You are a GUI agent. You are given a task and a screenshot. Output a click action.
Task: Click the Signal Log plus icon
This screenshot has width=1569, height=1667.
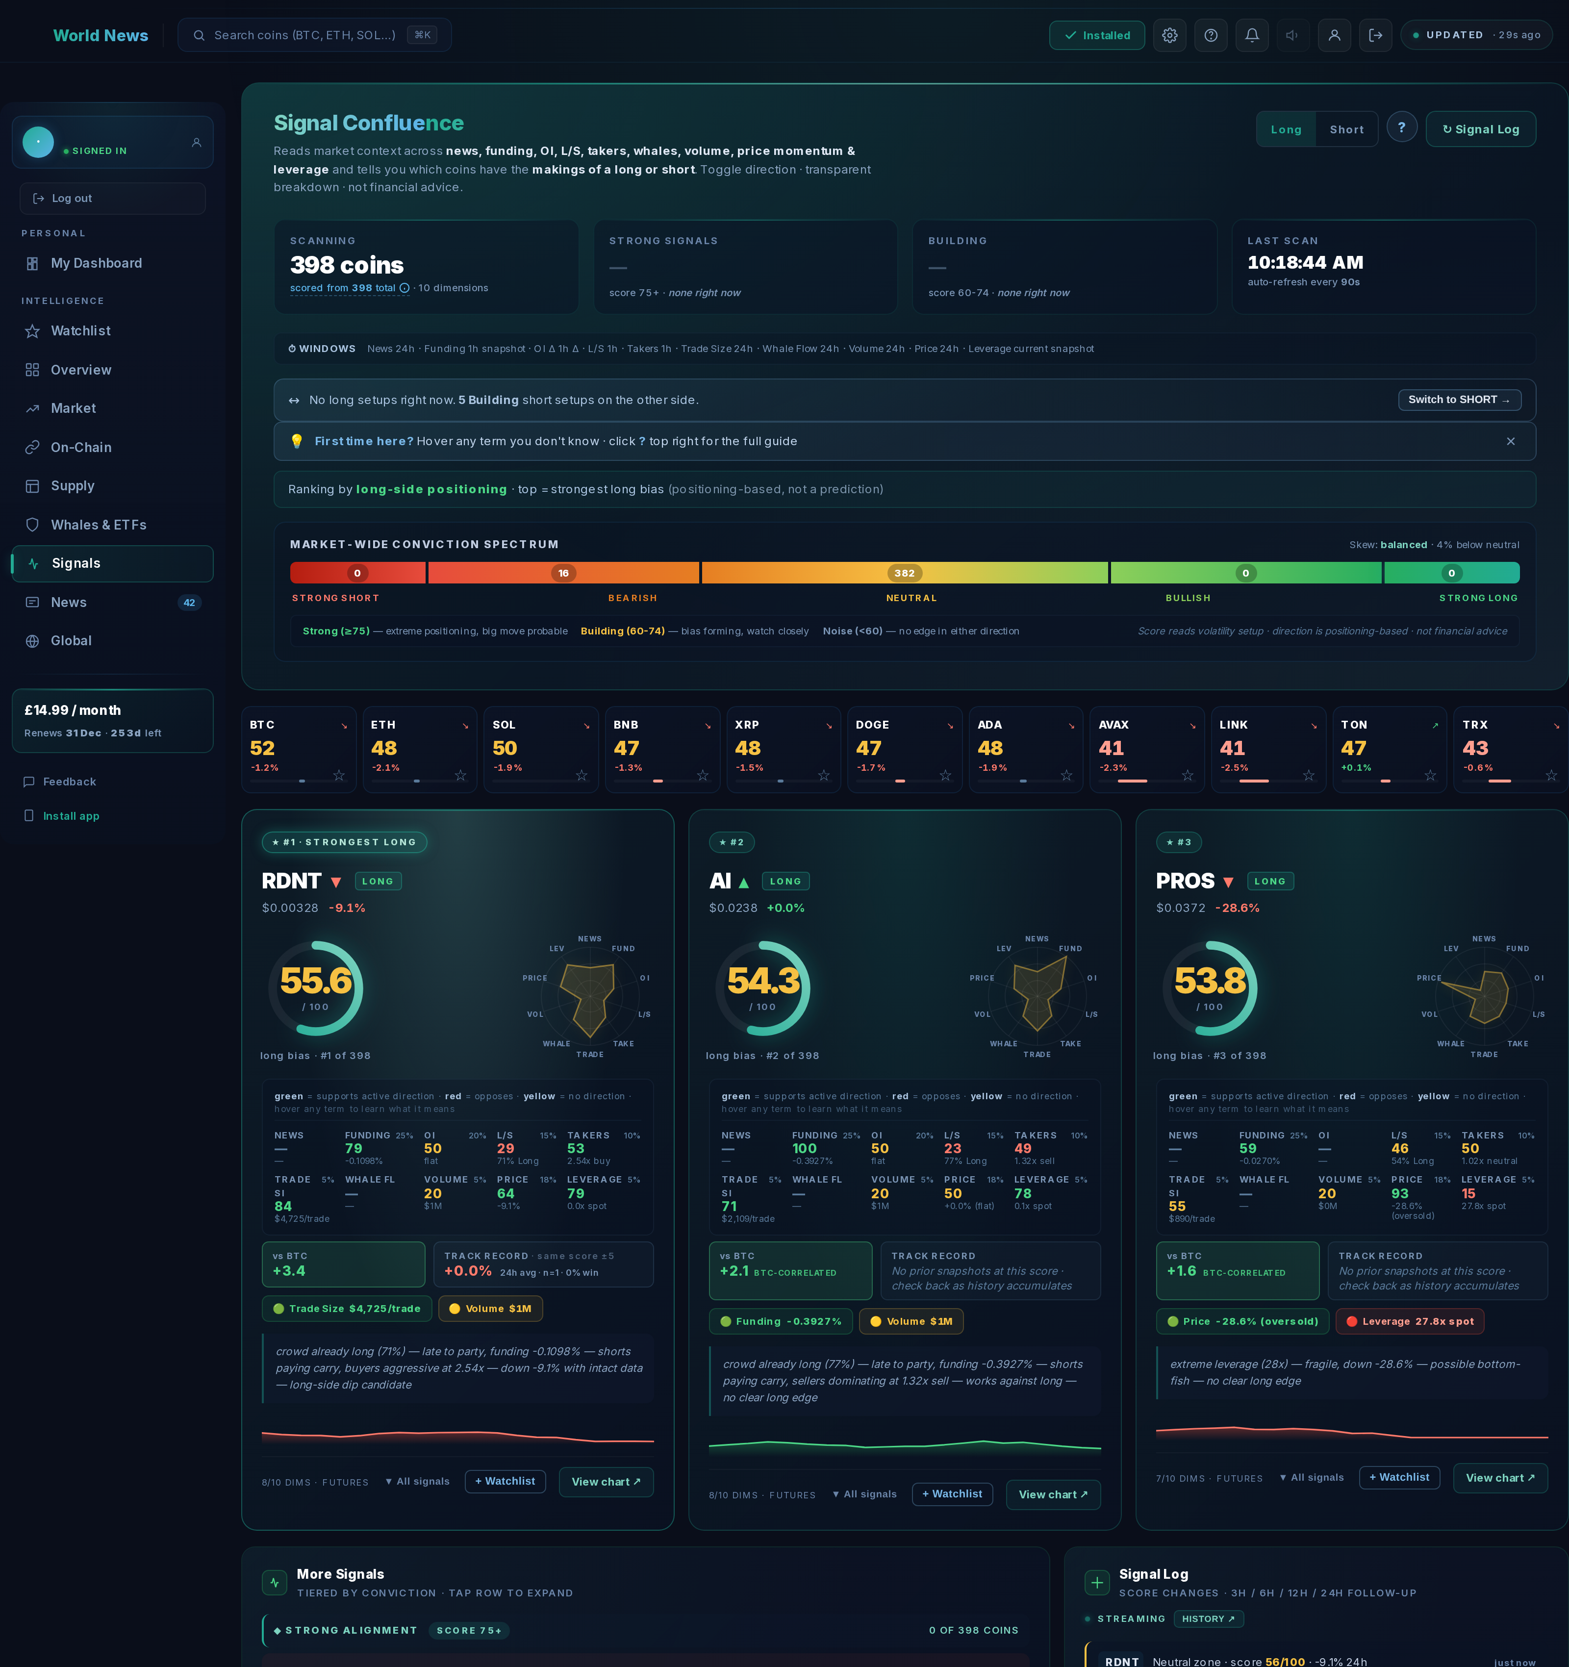[1097, 1583]
